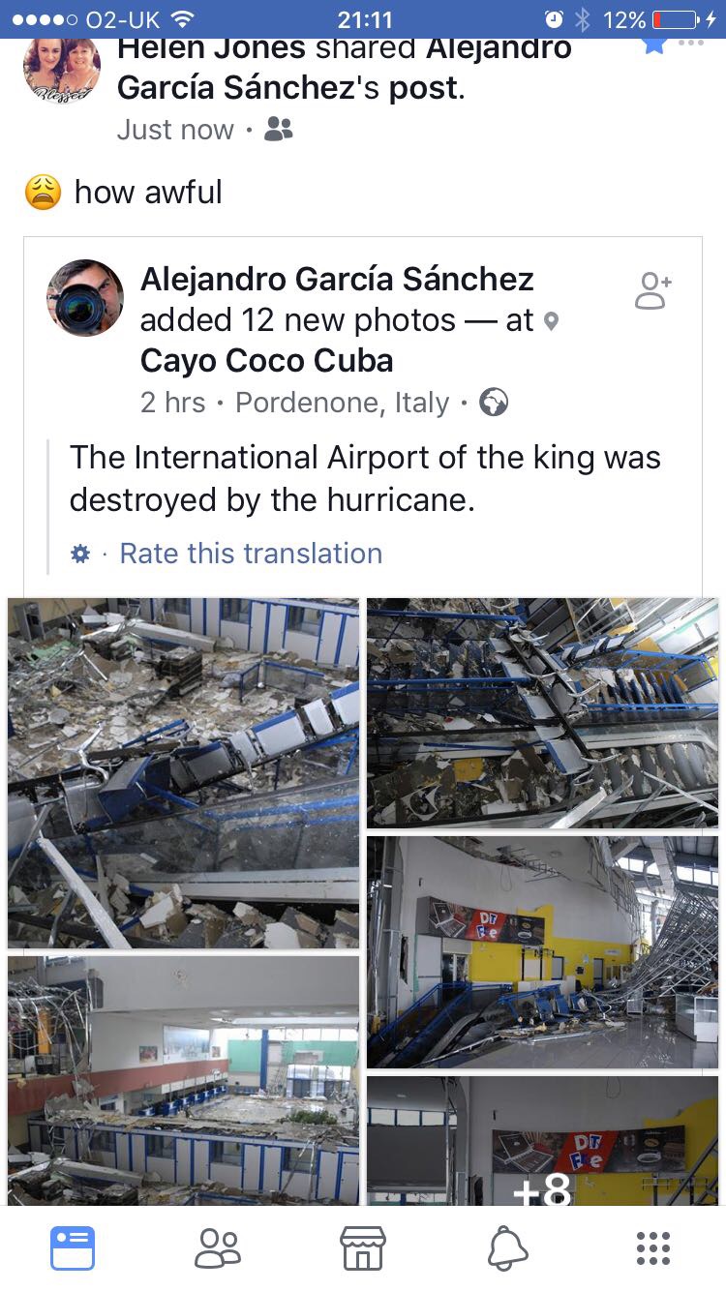Screen dimensions: 726x1291
Task: Tap the friends audience icon beside Just now
Action: 279,129
